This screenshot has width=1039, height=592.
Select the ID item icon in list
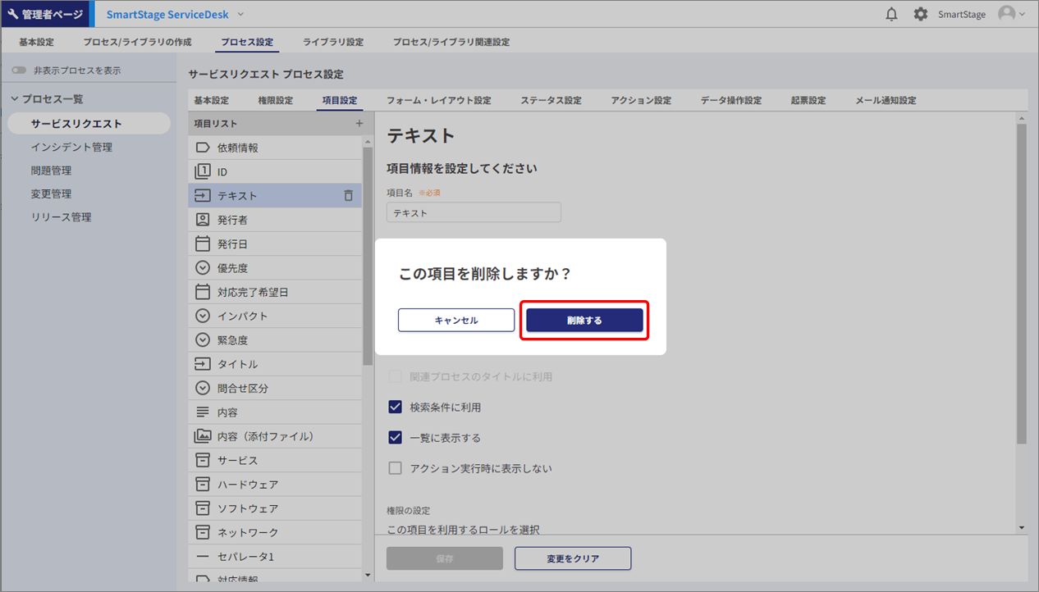click(x=203, y=171)
